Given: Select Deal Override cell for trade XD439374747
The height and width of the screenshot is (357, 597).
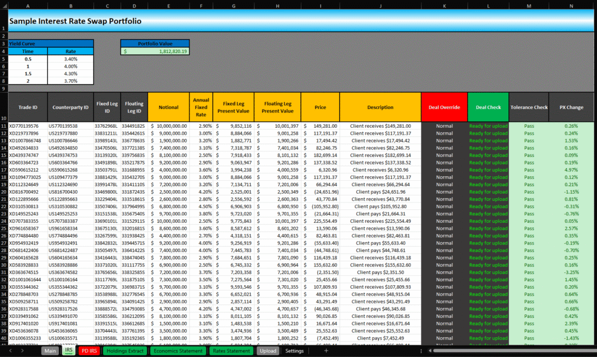Looking at the screenshot, I should (444, 155).
